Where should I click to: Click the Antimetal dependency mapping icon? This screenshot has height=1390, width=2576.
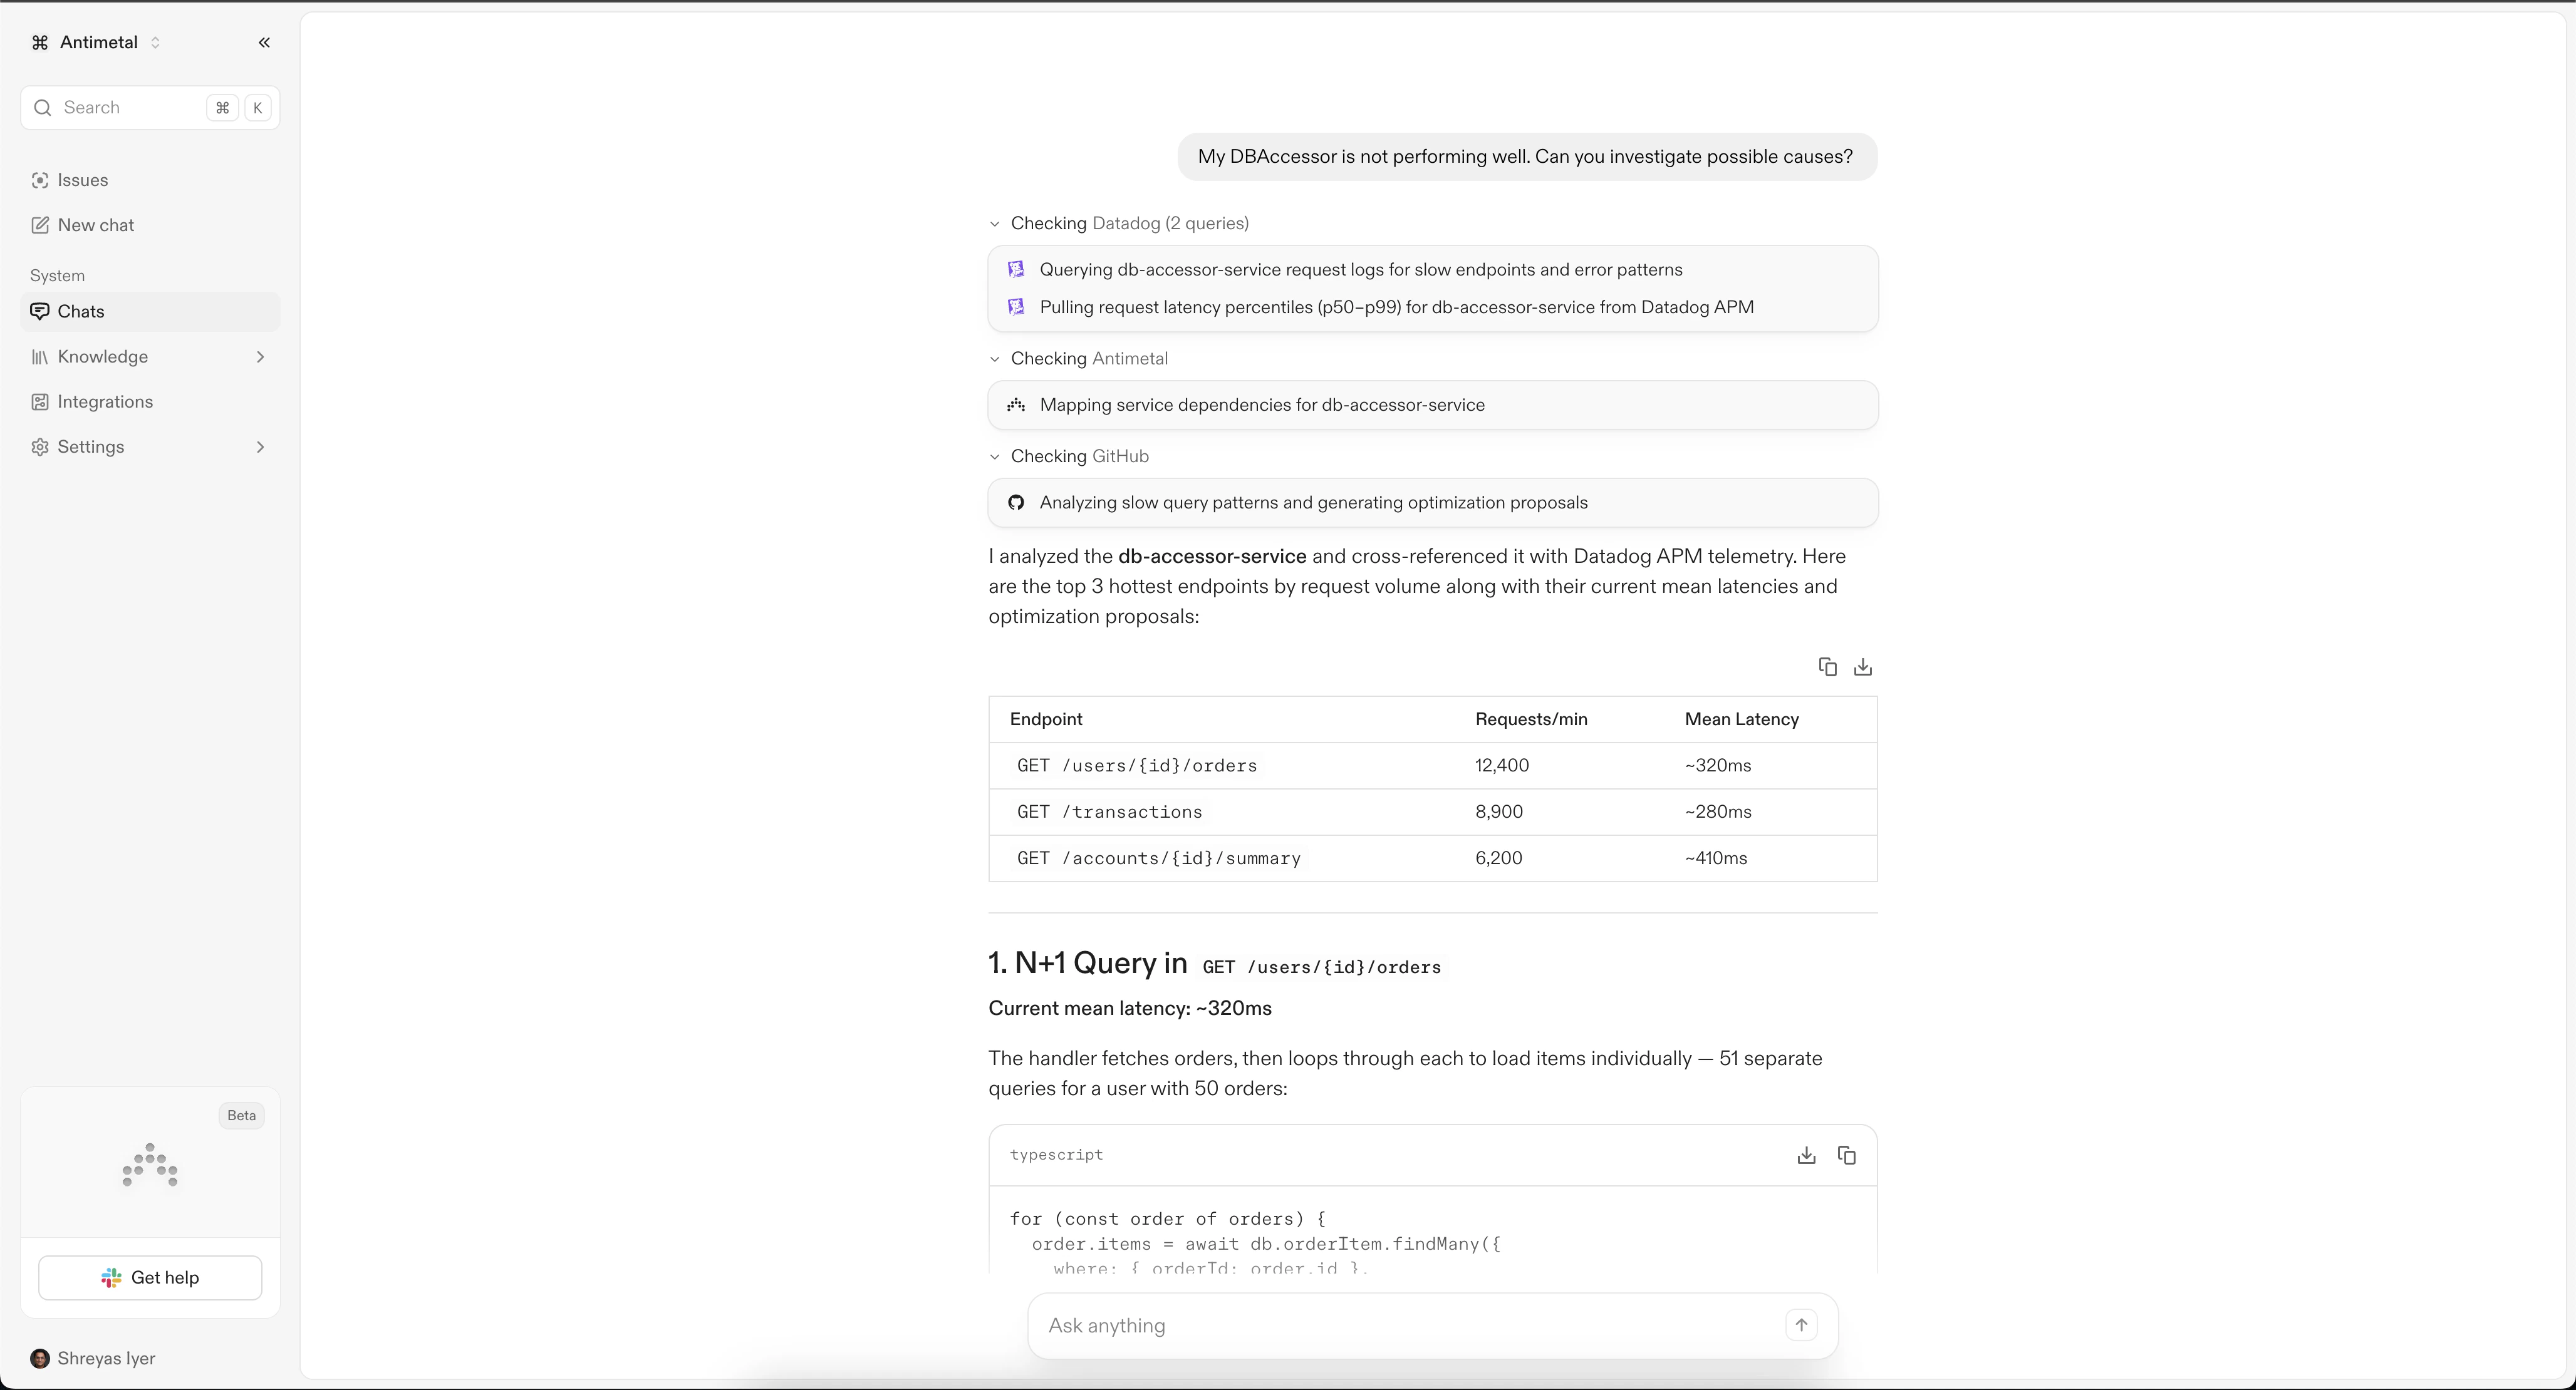click(x=1016, y=404)
